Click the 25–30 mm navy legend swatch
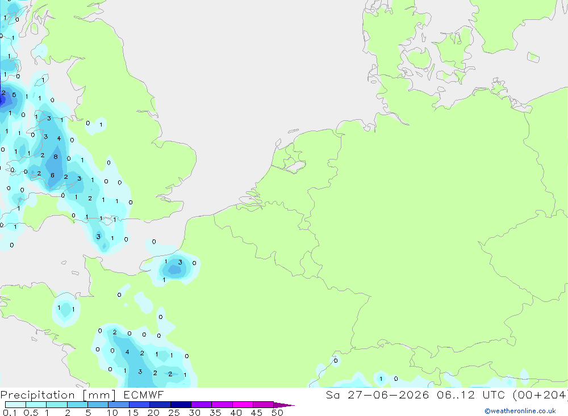The image size is (568, 416). pyautogui.click(x=181, y=405)
